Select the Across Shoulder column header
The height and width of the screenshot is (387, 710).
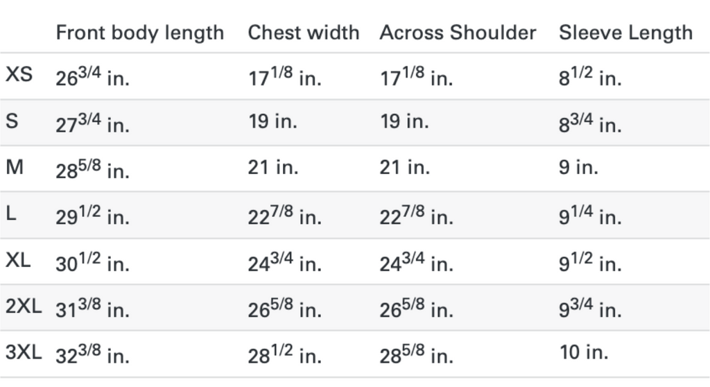tap(458, 33)
